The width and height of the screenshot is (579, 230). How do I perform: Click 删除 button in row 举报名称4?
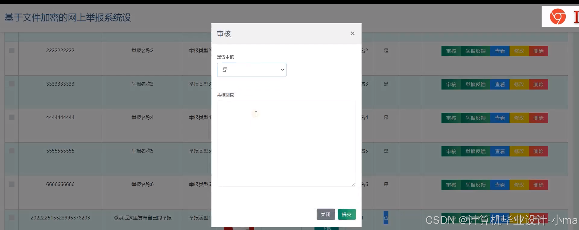(x=539, y=118)
